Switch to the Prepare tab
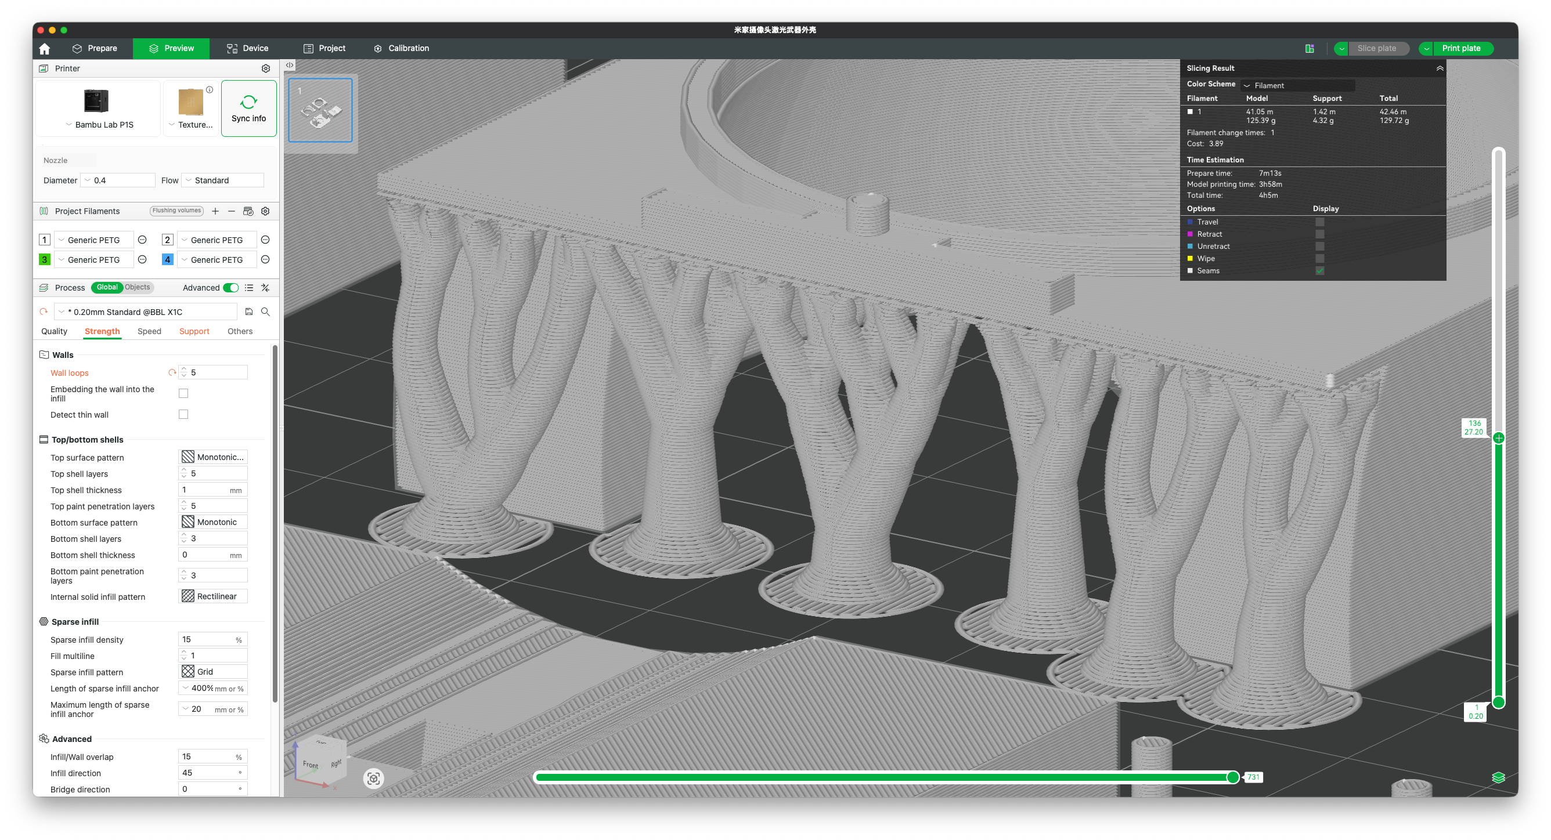 (95, 48)
